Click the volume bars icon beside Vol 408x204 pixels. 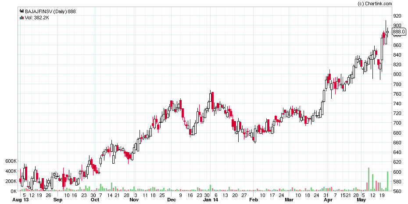click(x=21, y=18)
